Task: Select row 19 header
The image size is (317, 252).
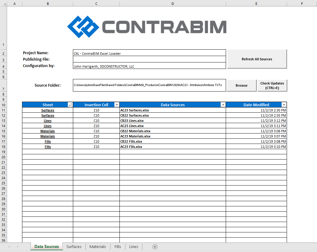Action: (3, 152)
